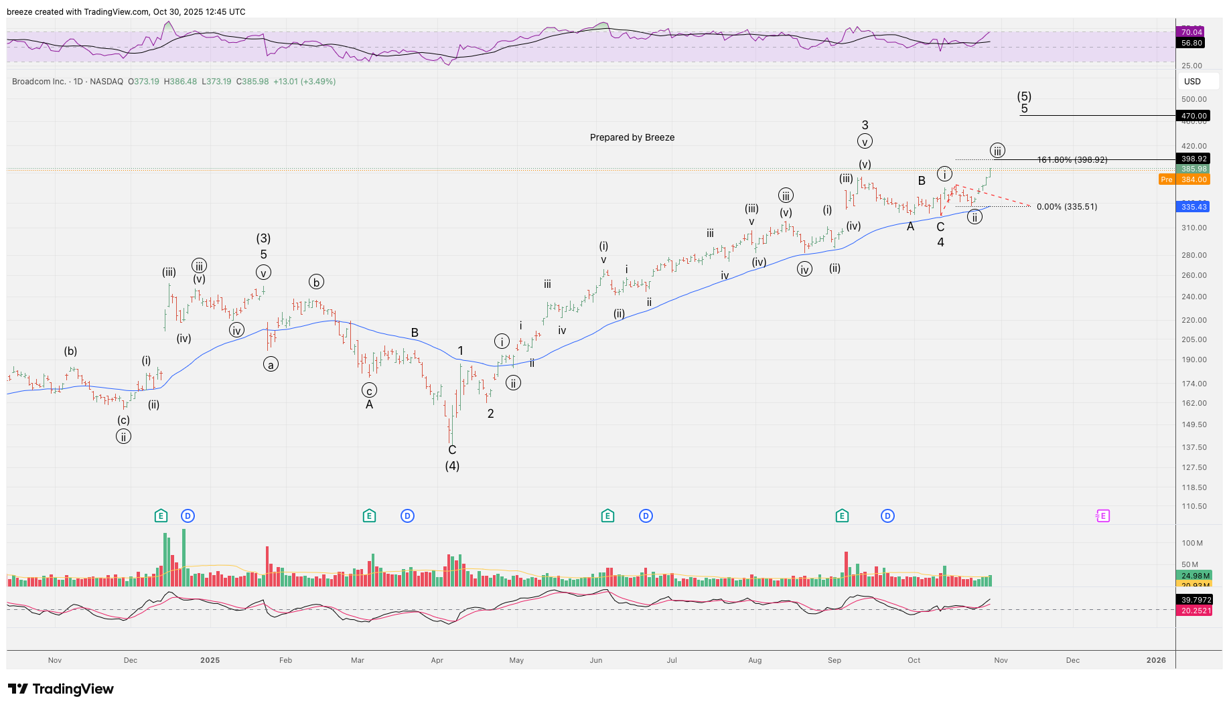The width and height of the screenshot is (1229, 709).
Task: Open the dividend marker in late March
Action: click(407, 516)
